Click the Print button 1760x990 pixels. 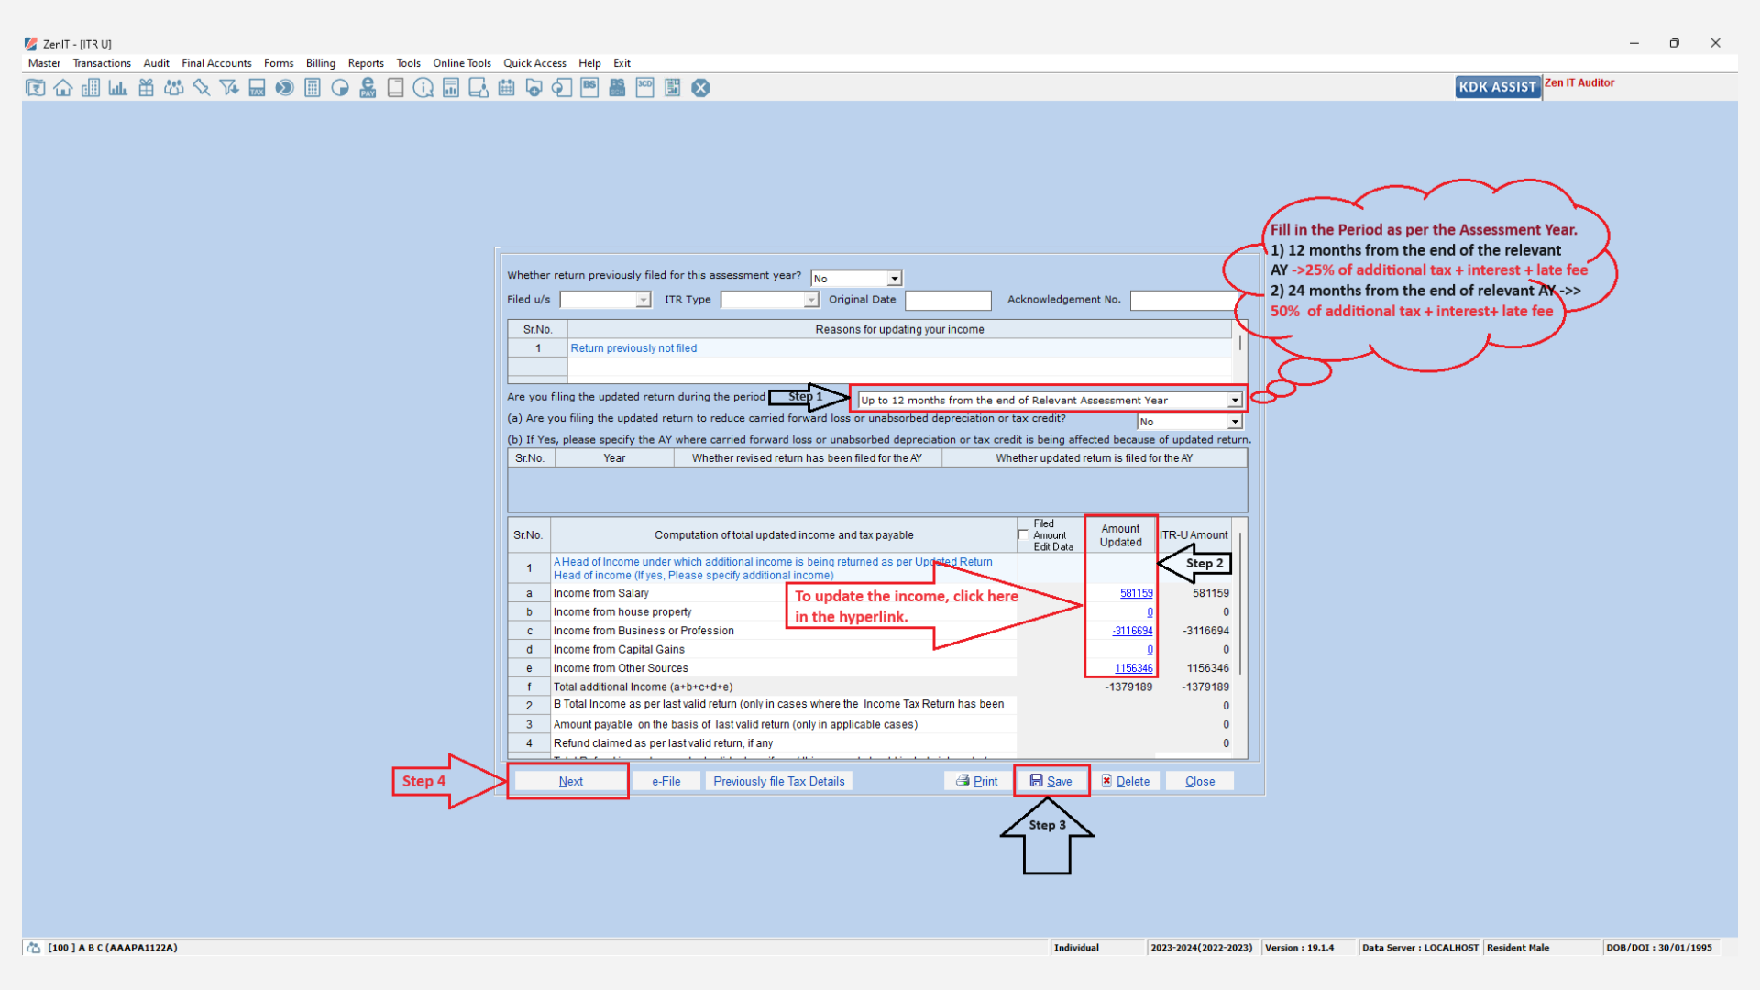click(x=977, y=781)
